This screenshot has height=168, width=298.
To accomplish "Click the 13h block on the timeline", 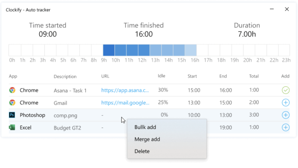I will [155, 50].
